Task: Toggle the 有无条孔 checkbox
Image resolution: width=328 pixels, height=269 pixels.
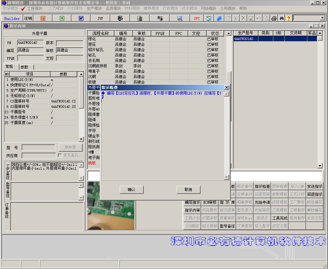Action: tap(60, 156)
